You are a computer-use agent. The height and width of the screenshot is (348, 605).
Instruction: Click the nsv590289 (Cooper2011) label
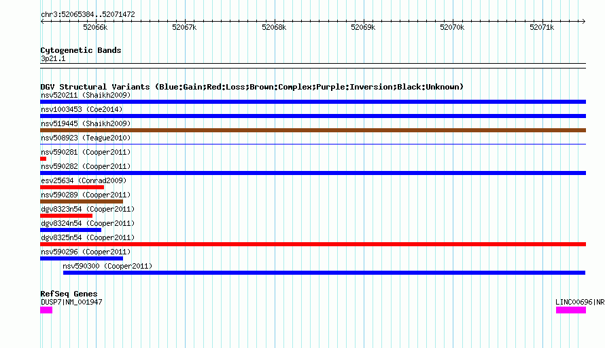[x=86, y=195]
